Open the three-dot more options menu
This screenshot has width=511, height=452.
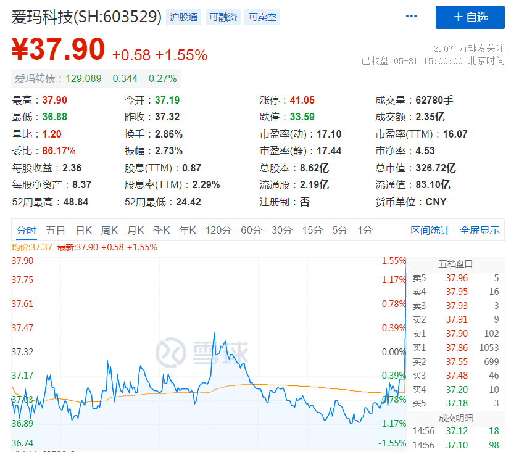(x=411, y=16)
